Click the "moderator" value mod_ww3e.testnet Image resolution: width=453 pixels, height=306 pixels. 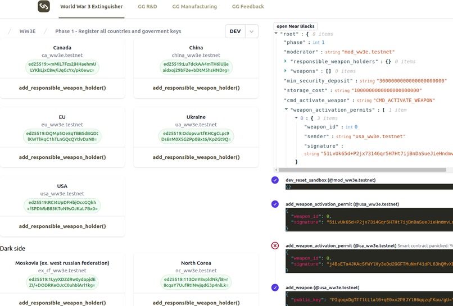pyautogui.click(x=368, y=52)
